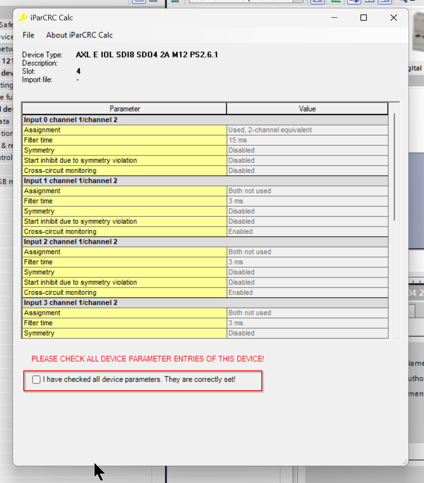This screenshot has height=483, width=424.
Task: Click the red 'PLEASE CHECK ALL DEVICE PARAMETER ENTRIES' warning text
Action: [147, 359]
